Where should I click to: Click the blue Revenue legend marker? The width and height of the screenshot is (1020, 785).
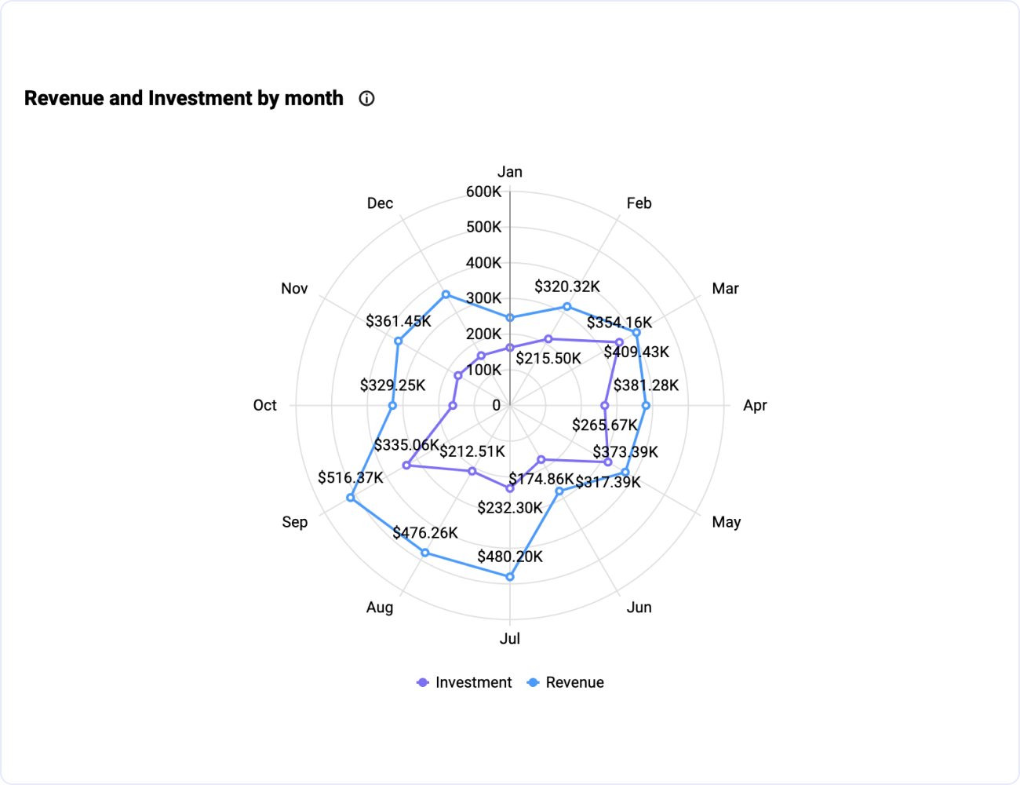pos(534,682)
